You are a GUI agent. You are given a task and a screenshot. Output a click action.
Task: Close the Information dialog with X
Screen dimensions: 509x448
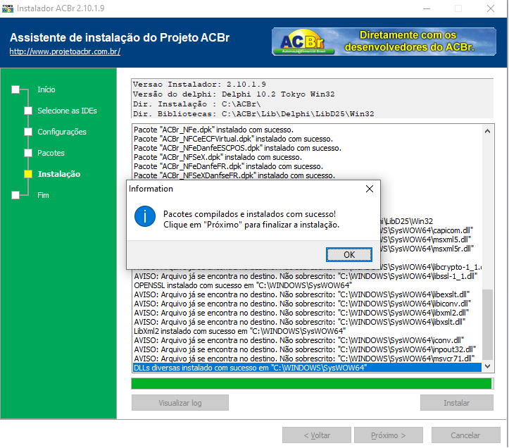coord(370,189)
